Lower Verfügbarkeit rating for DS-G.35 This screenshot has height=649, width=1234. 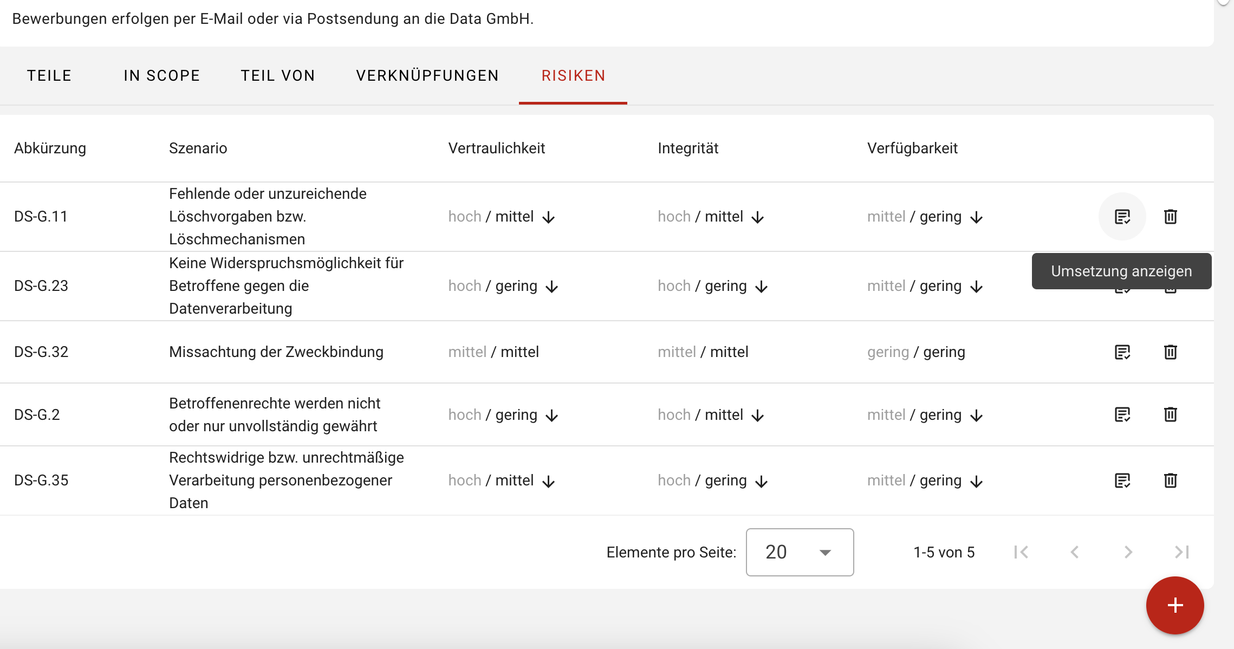977,481
